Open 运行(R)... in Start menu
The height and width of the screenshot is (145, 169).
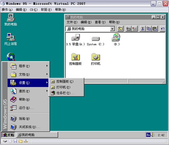[x=28, y=108]
